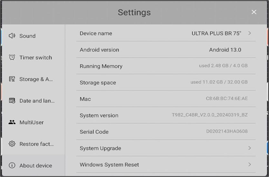
Task: Open the System Upgrade chevron arrow
Action: 250,148
